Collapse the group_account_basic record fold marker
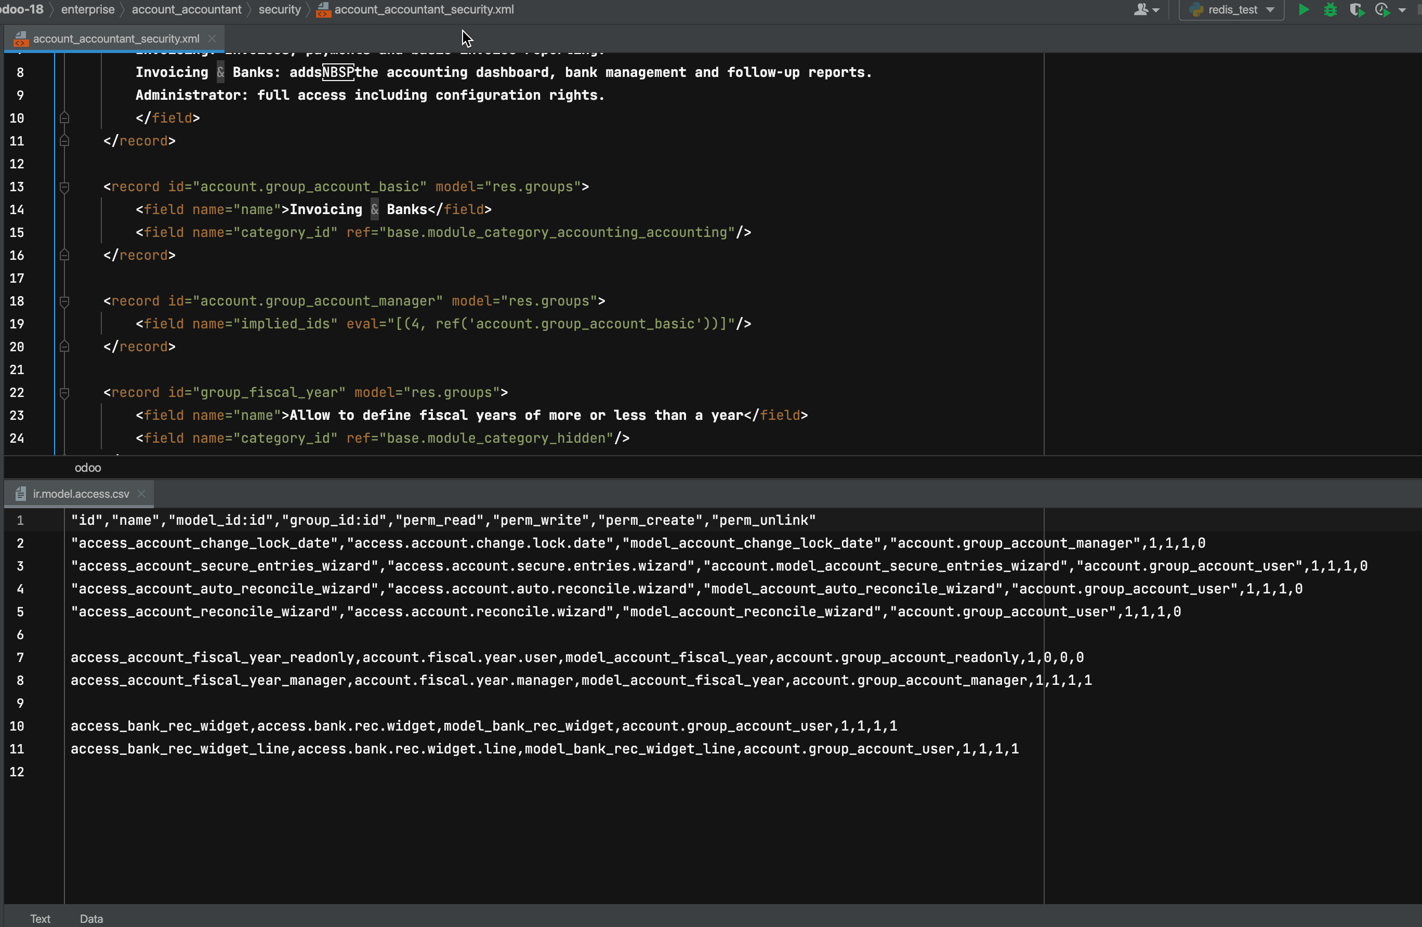This screenshot has height=927, width=1422. click(64, 187)
